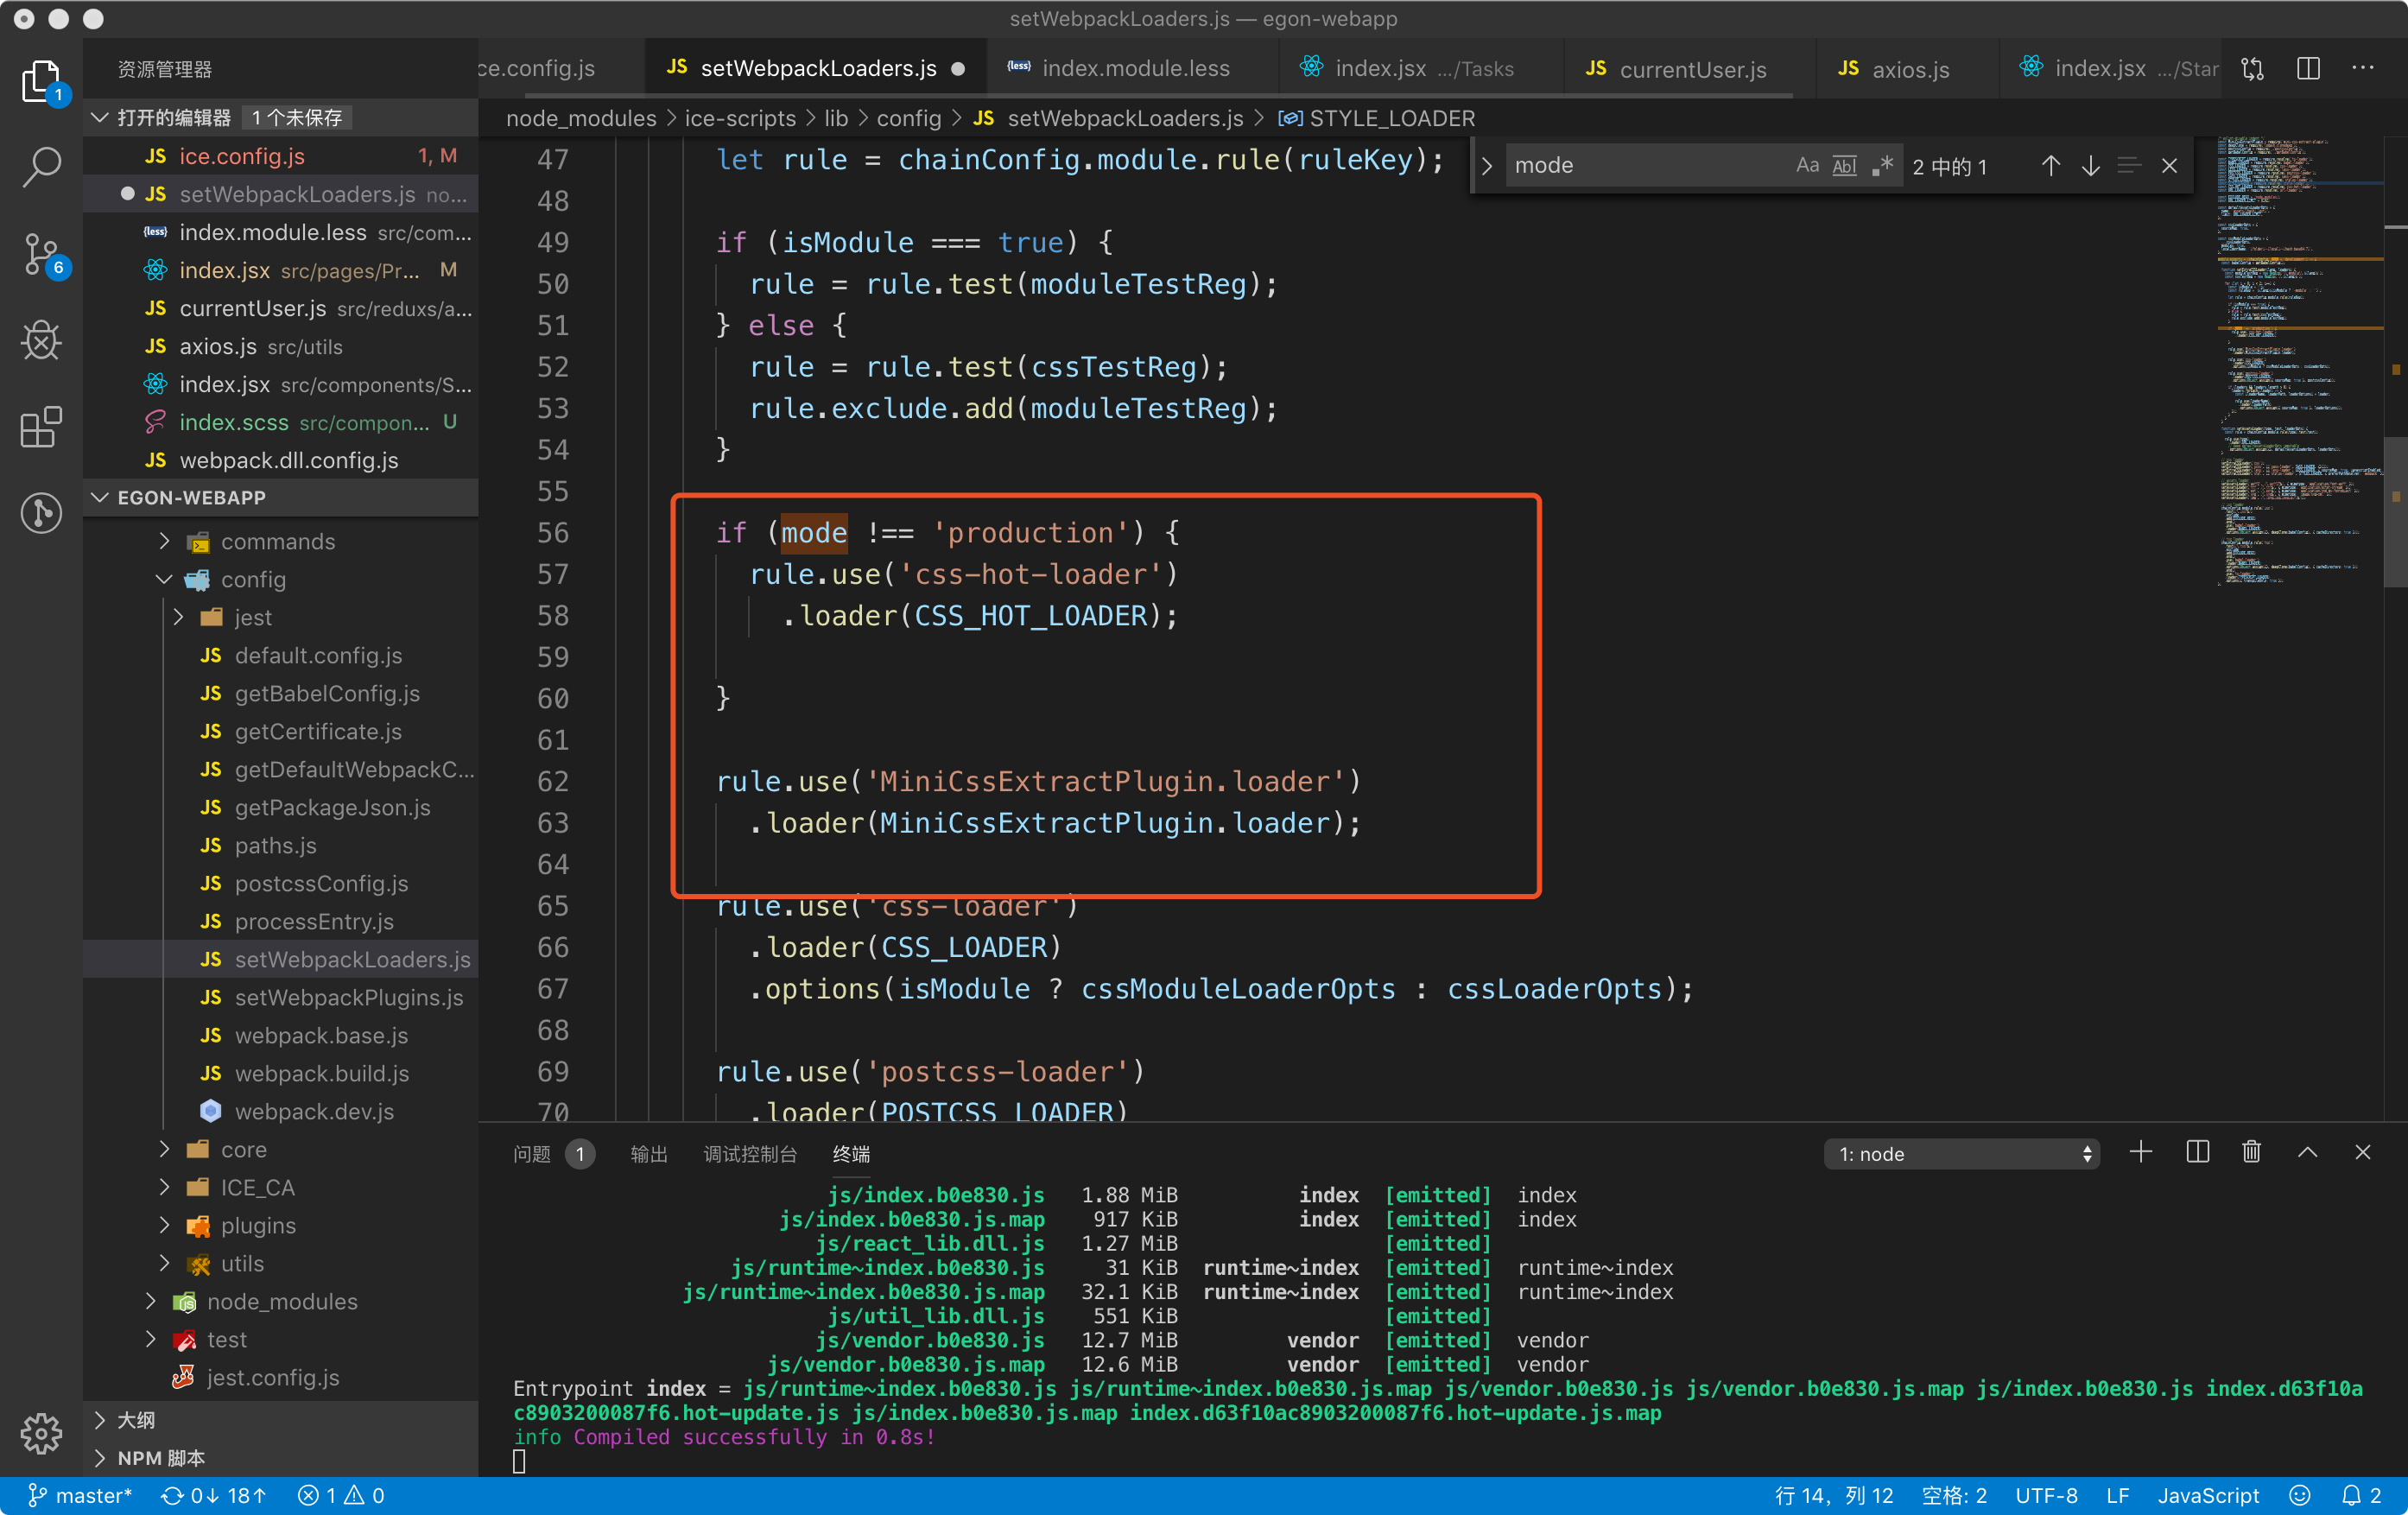2408x1515 pixels.
Task: Click the compare changes icon in editor toolbar
Action: (x=2253, y=69)
